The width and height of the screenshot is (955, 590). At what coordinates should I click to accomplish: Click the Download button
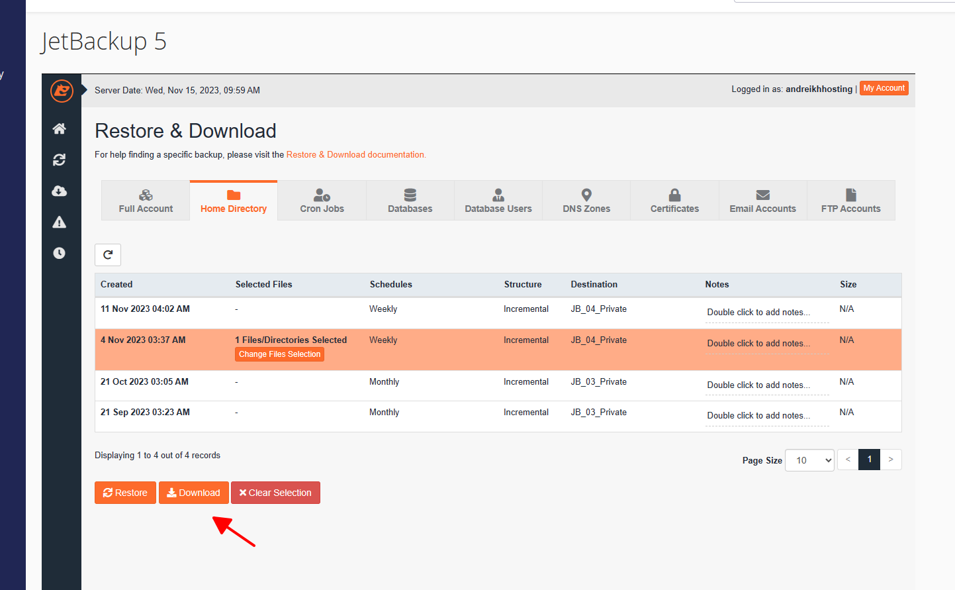(193, 493)
